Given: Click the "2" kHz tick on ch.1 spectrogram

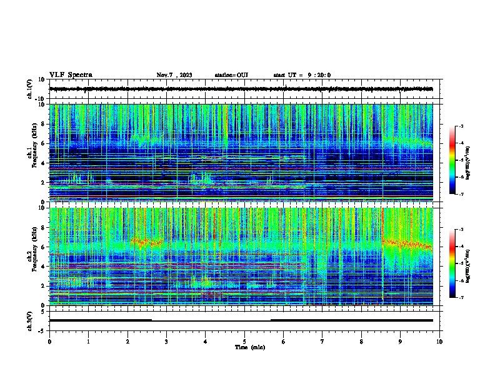Looking at the screenshot, I should point(44,183).
